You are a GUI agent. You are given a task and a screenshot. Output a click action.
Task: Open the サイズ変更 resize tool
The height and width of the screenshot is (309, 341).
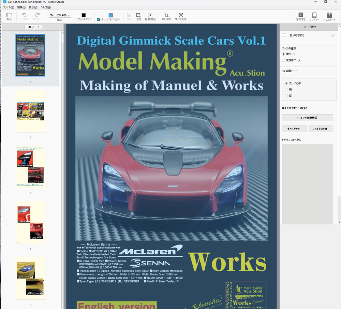click(x=181, y=15)
